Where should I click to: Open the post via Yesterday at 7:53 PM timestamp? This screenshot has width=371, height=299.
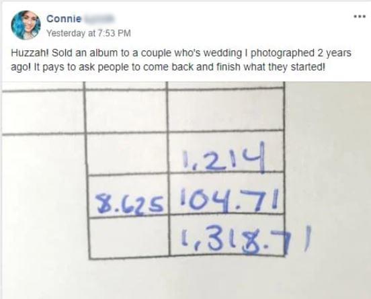tap(88, 33)
